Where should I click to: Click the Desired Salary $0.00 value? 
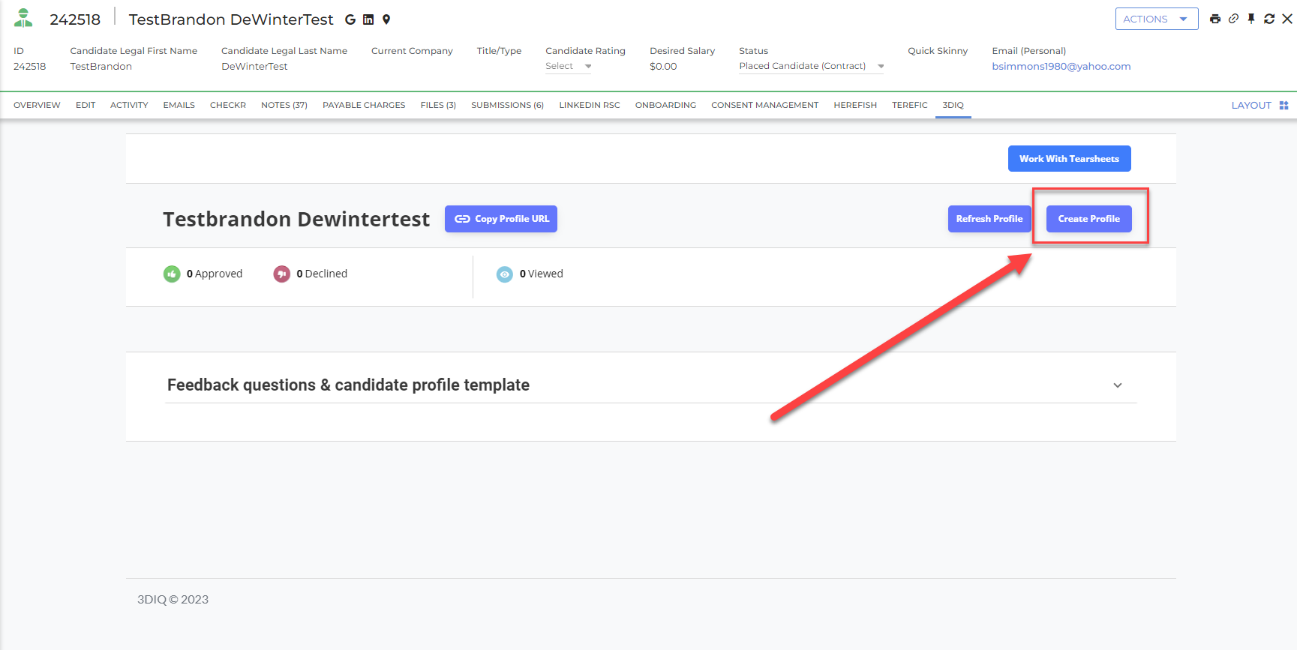click(663, 66)
